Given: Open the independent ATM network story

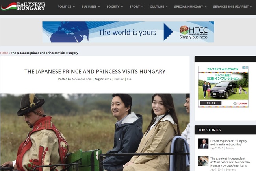Looking at the screenshot, I should tap(230, 162).
